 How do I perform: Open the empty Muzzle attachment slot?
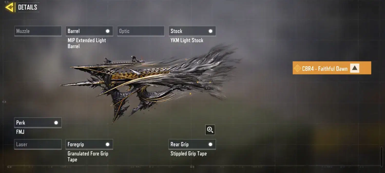[38, 31]
